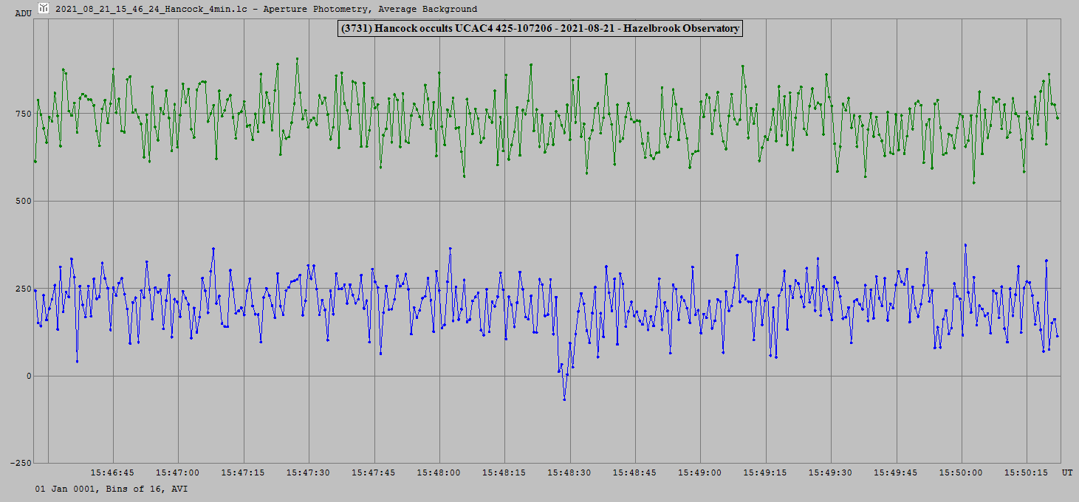
Task: Click the 15:50:15 time axis label
Action: (x=1026, y=472)
